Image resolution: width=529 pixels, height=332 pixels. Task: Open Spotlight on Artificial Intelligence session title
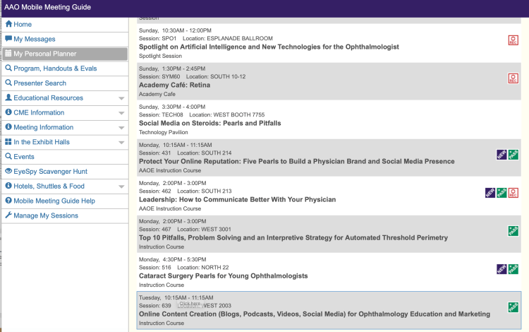tap(269, 47)
